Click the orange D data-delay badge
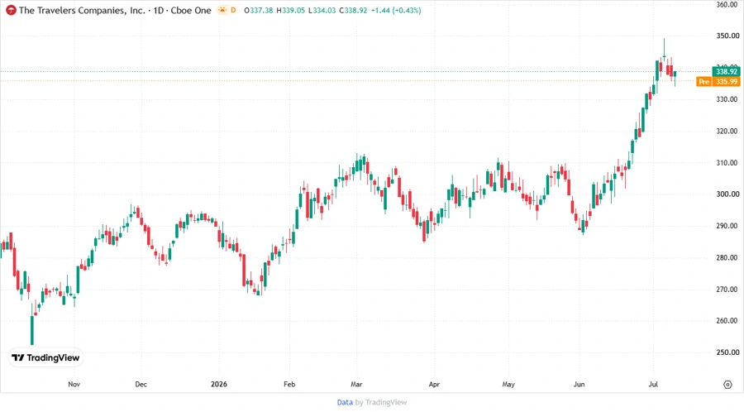 point(233,9)
